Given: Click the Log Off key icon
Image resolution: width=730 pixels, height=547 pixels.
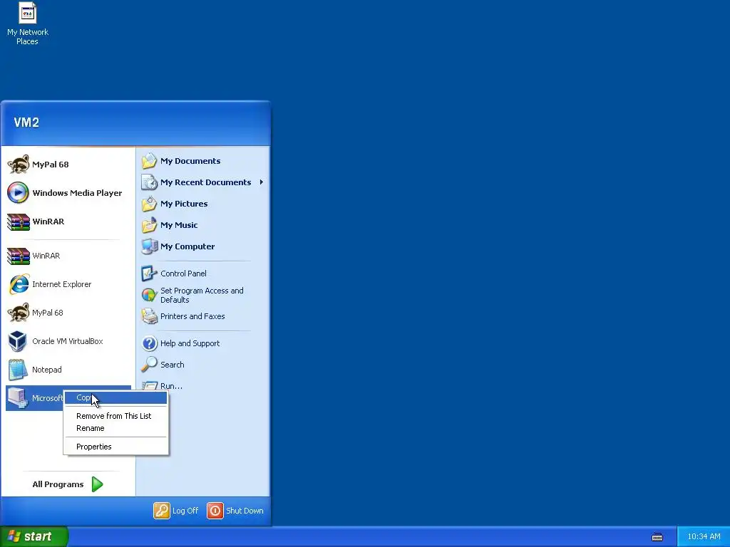Looking at the screenshot, I should pyautogui.click(x=162, y=511).
